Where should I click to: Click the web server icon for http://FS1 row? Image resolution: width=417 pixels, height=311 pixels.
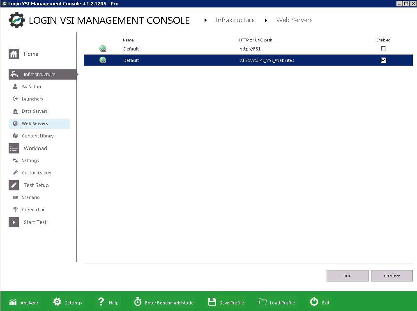[103, 48]
